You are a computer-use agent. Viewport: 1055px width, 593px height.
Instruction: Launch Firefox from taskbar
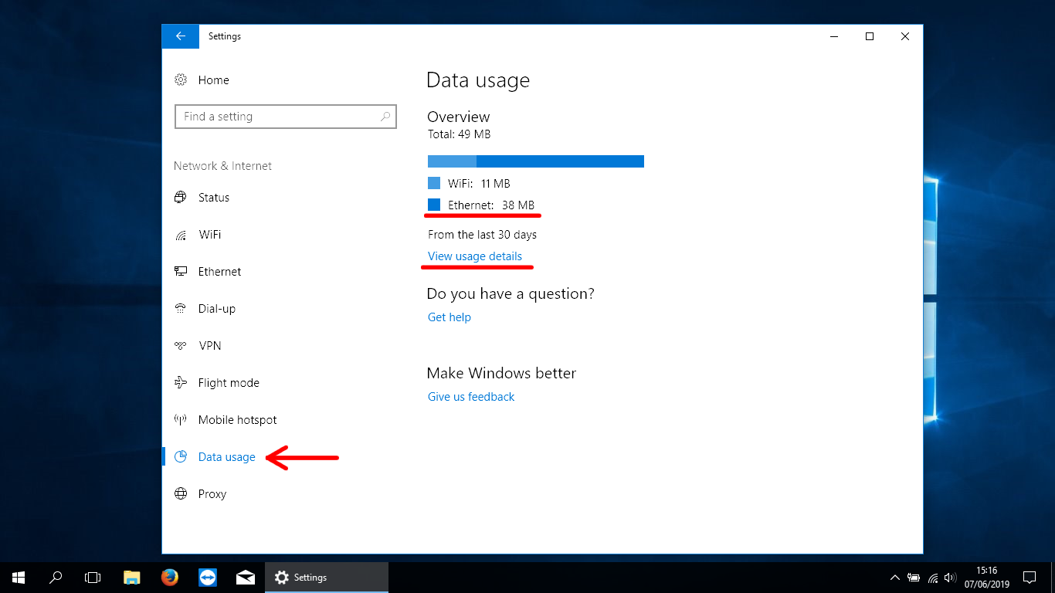click(x=170, y=578)
